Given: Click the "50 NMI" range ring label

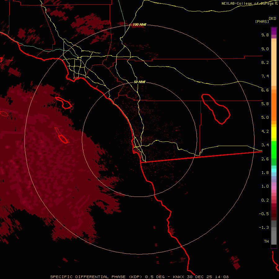Looking at the screenshot, I should (x=139, y=82).
